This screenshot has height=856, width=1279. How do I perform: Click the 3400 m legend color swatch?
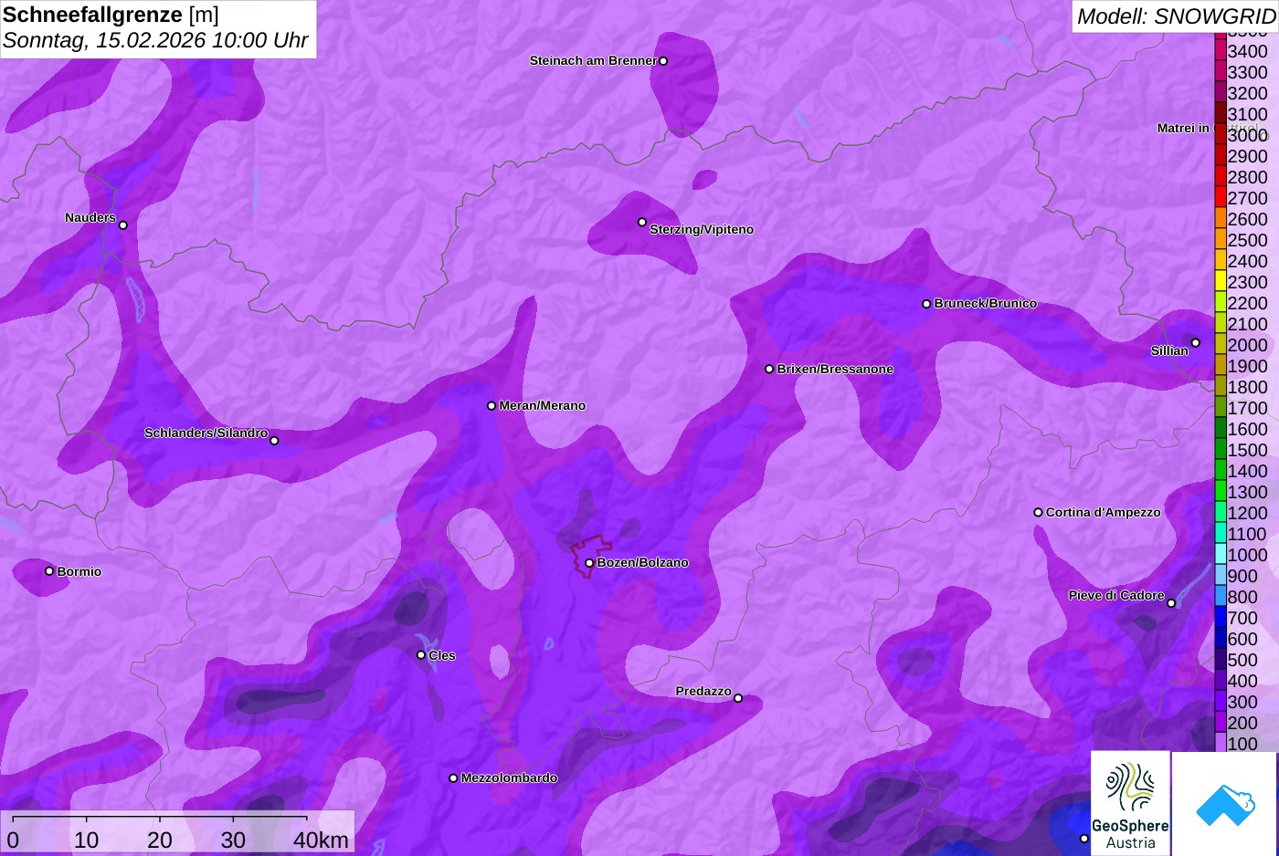[1221, 51]
